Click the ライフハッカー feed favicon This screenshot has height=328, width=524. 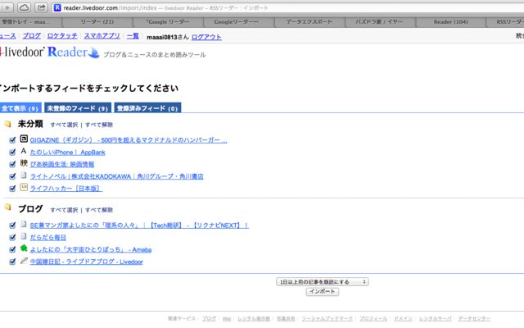coord(24,187)
